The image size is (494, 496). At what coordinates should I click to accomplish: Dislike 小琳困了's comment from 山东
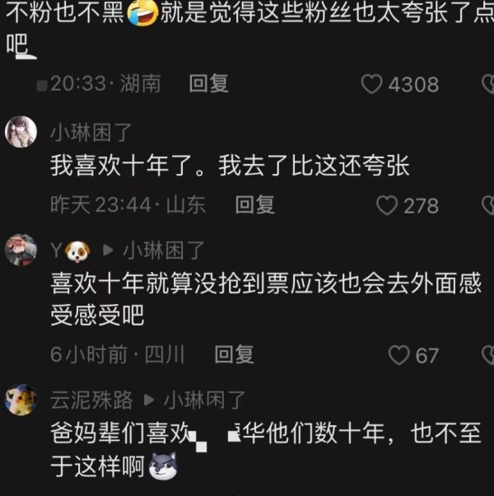488,205
